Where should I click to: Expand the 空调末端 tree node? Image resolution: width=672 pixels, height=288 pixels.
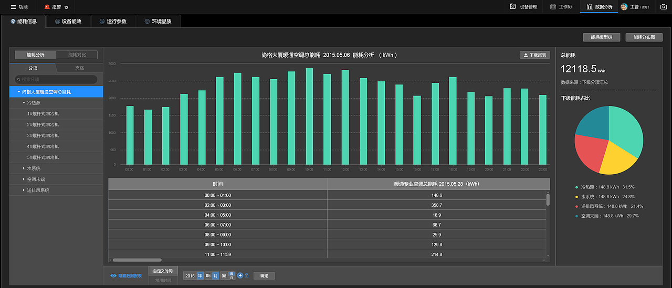pyautogui.click(x=24, y=179)
